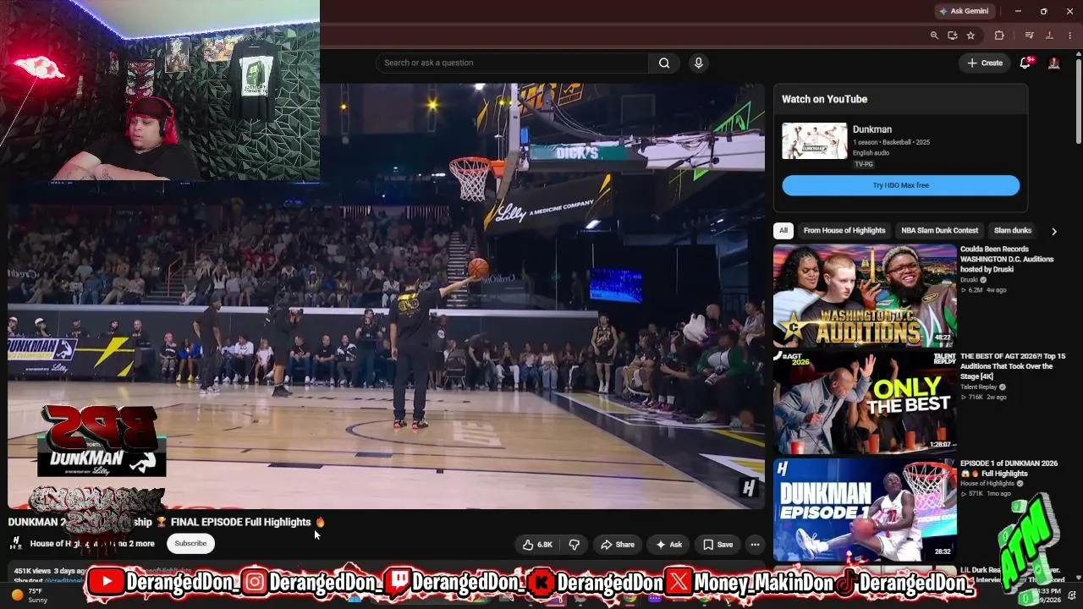This screenshot has width=1083, height=609.
Task: Click the browser profile icon in toolbar
Action: coord(1049,36)
